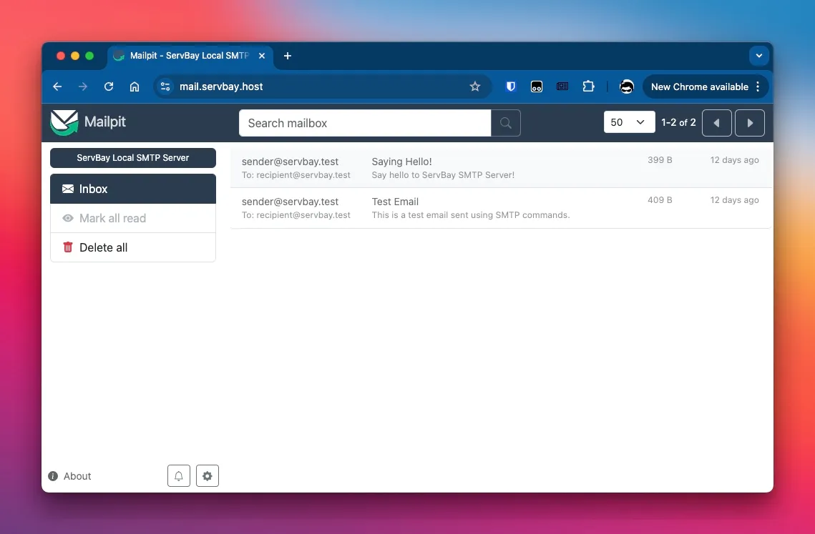Click the trash icon next to Delete all
The image size is (815, 534).
[x=67, y=247]
